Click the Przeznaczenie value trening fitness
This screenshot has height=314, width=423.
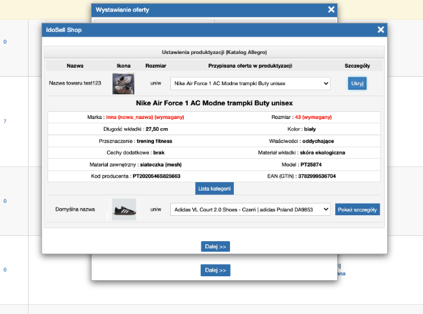point(154,141)
